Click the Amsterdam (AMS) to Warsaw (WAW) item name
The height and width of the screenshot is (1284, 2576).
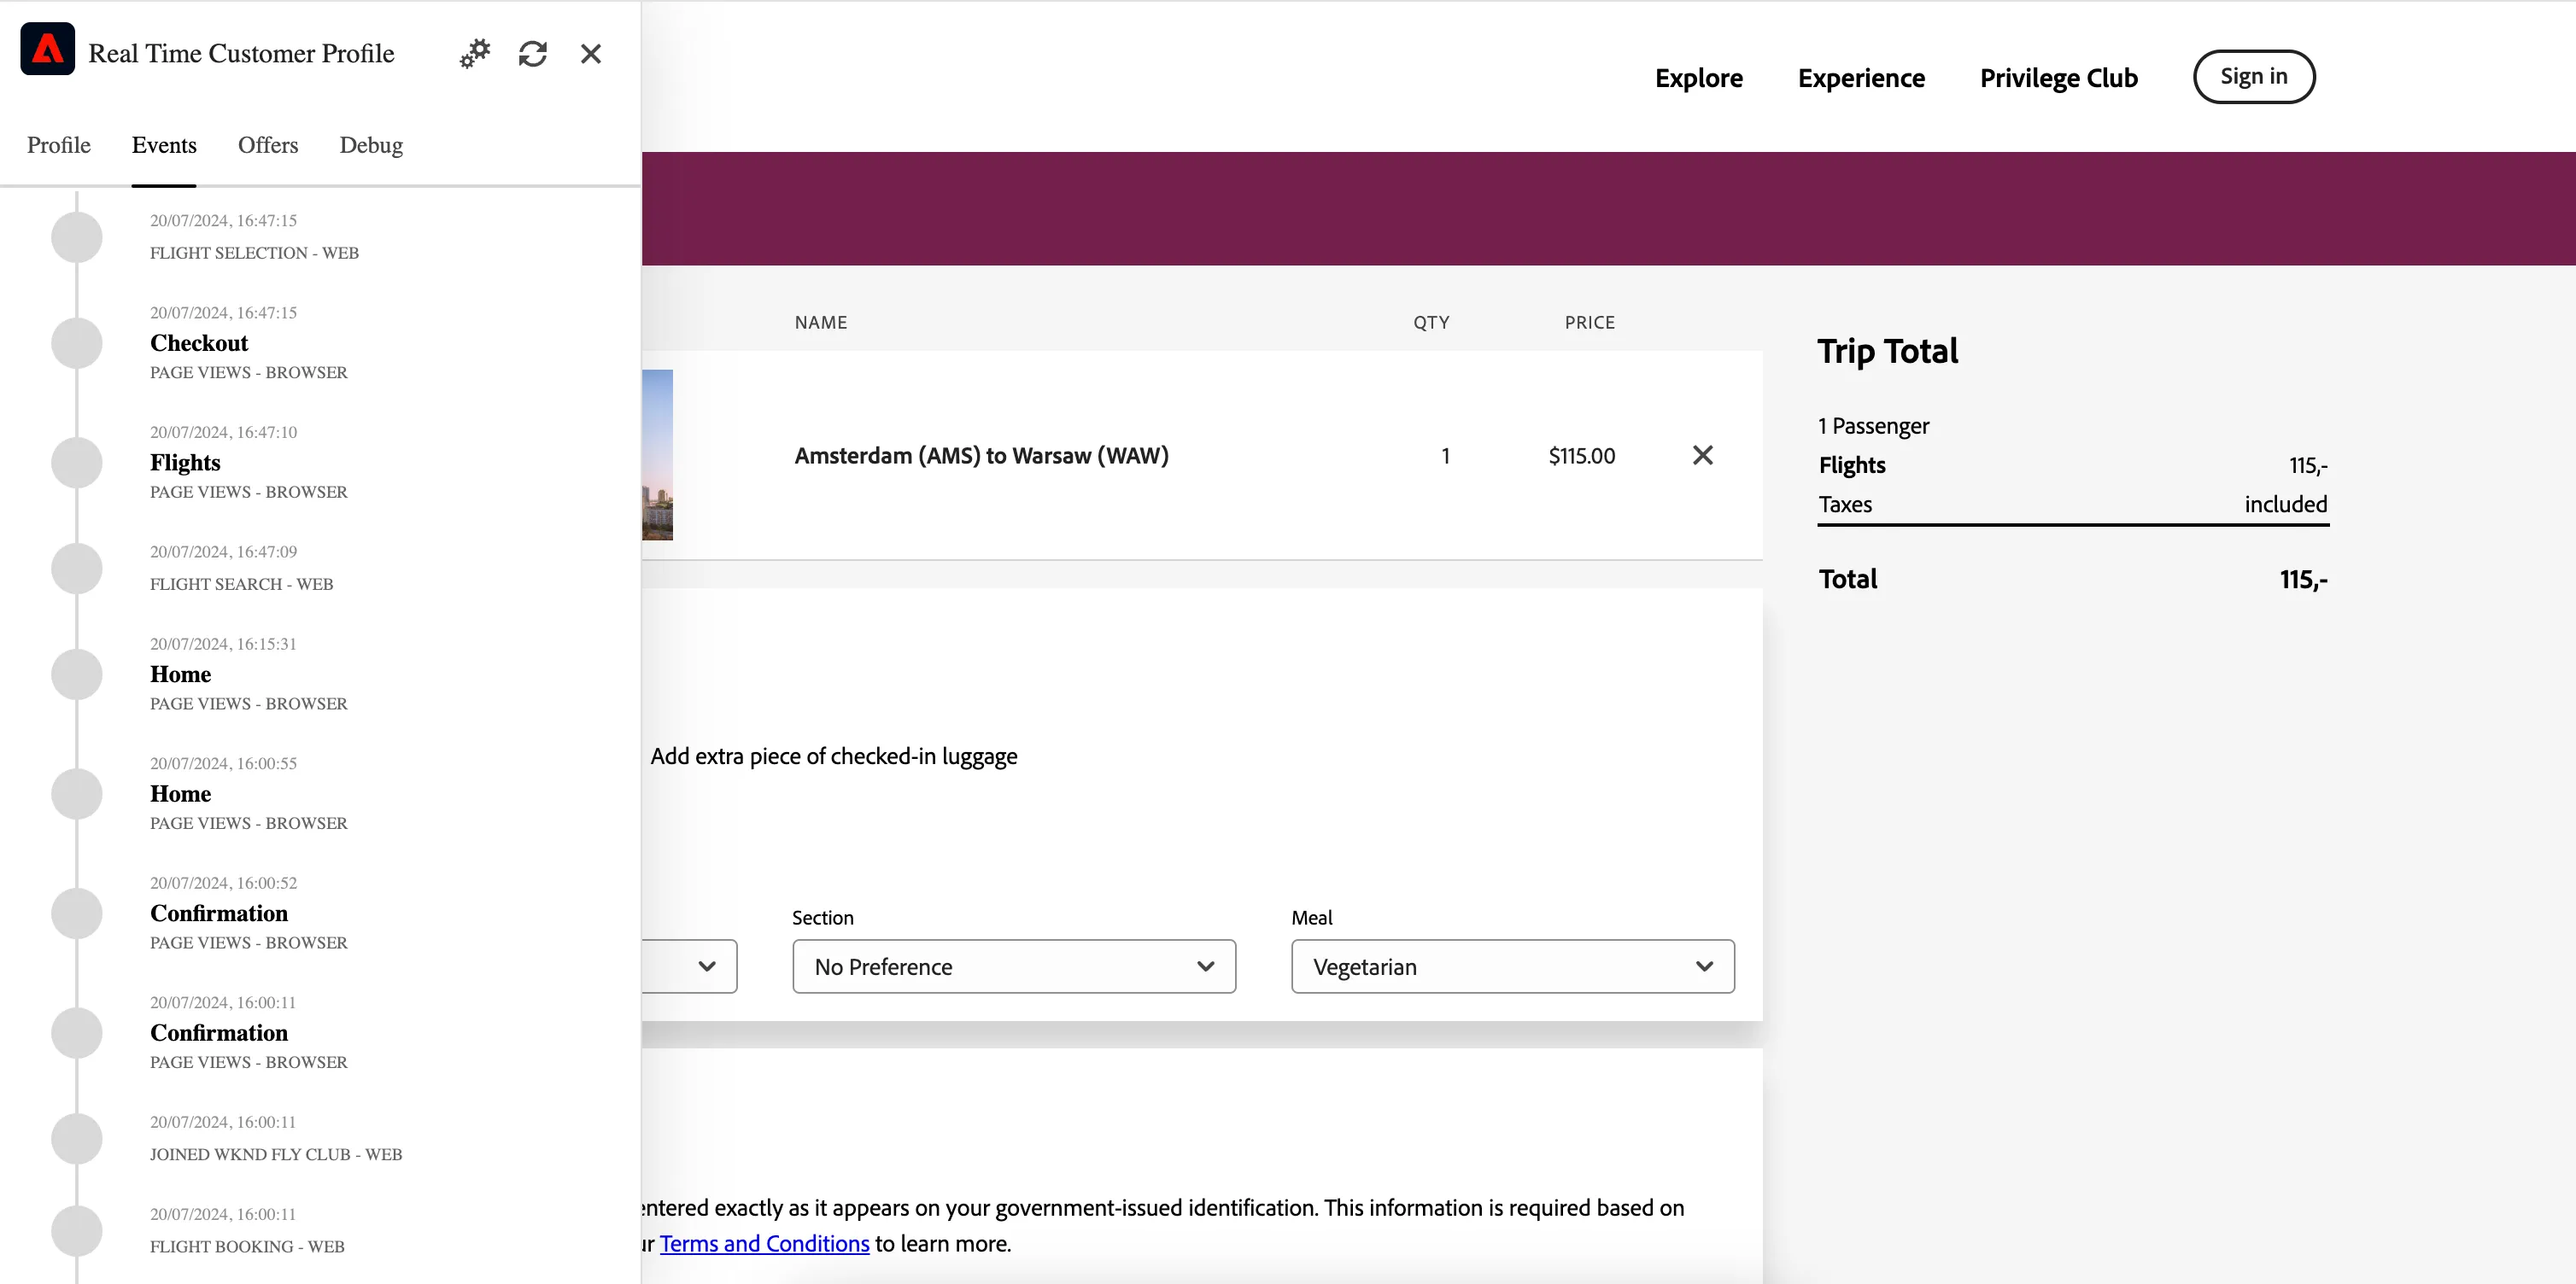[x=981, y=456]
